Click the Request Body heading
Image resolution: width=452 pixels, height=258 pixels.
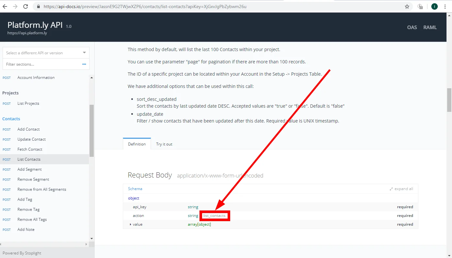pyautogui.click(x=150, y=175)
